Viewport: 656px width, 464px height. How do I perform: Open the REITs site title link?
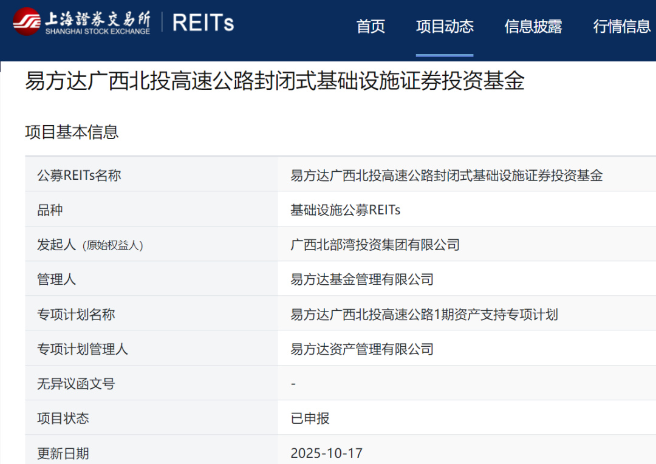point(203,22)
